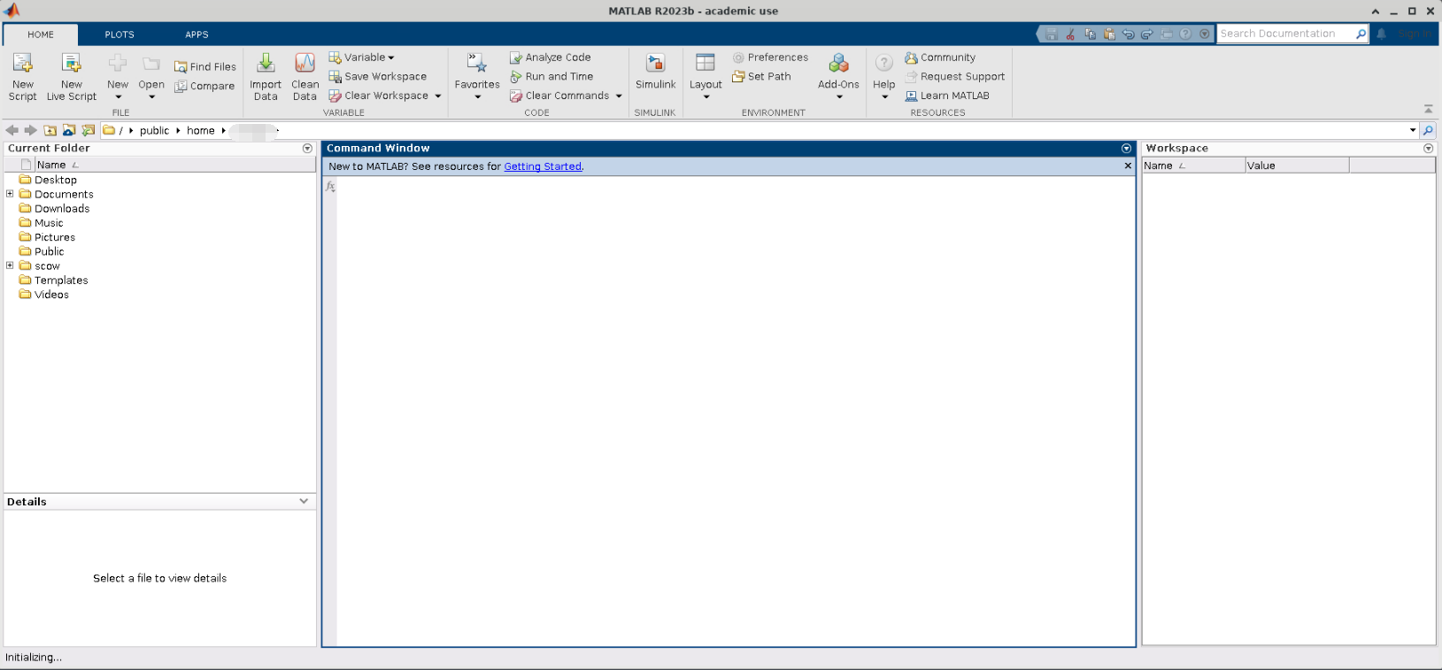Click the Value column header in Workspace

point(1296,166)
